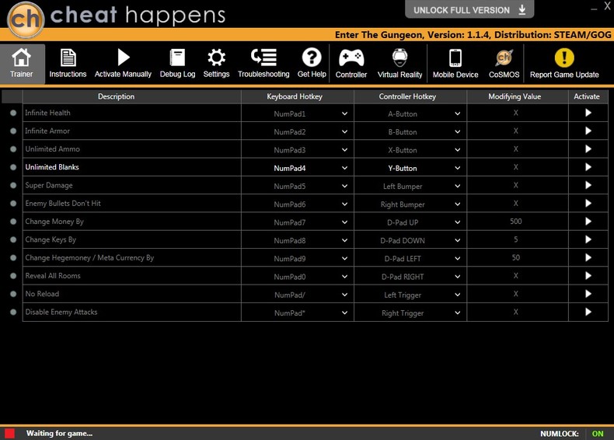Click the red game status indicator
The height and width of the screenshot is (440, 614).
(10, 433)
